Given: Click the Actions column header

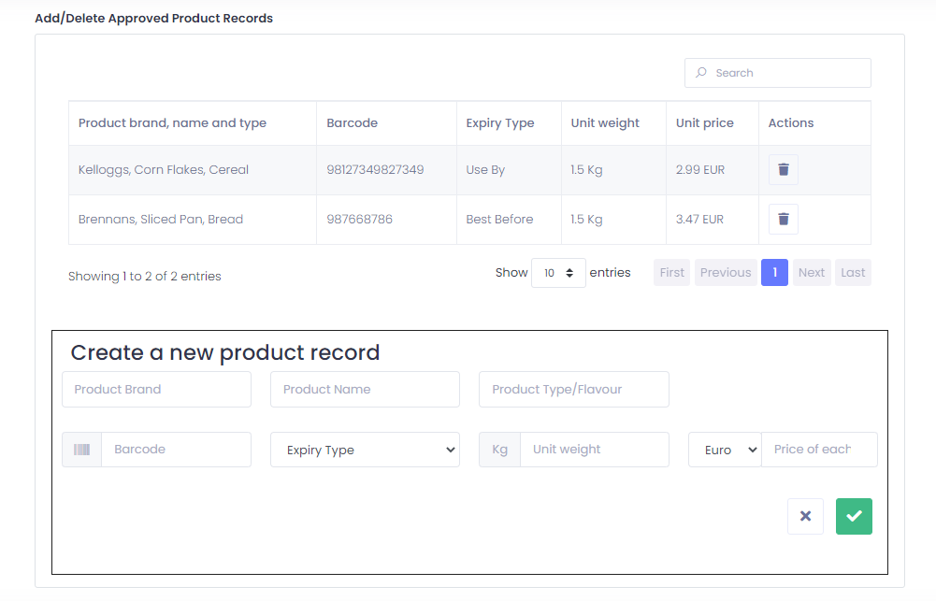Looking at the screenshot, I should [x=814, y=123].
